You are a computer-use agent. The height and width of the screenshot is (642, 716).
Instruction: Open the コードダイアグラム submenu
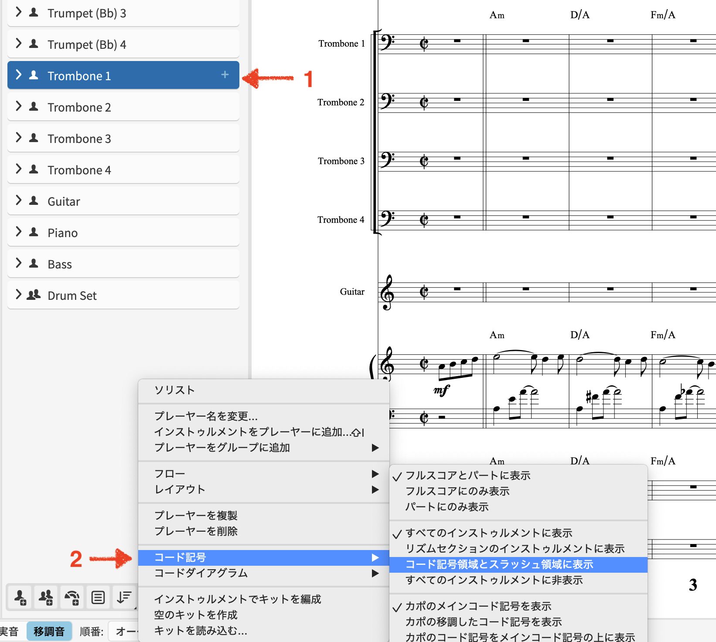tap(263, 573)
